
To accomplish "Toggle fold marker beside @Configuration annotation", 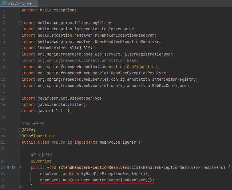I will (20, 136).
